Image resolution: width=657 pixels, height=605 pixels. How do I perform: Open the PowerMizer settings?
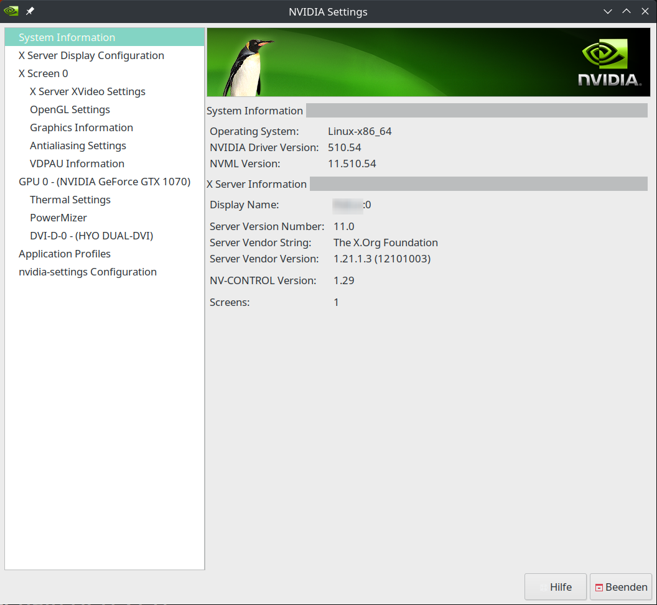(58, 217)
